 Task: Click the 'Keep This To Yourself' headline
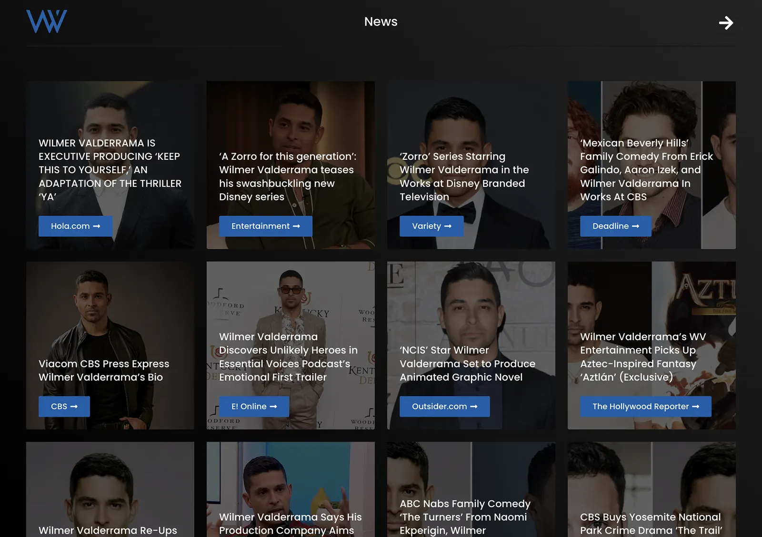pos(110,170)
